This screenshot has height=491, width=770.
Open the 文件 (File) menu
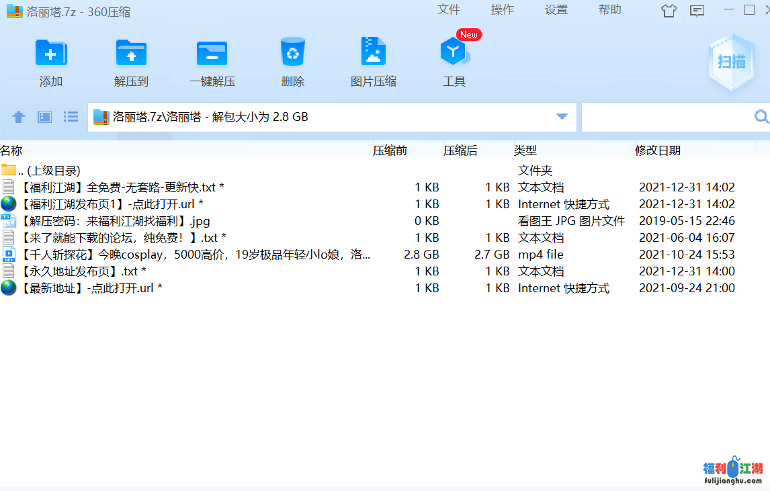[449, 9]
